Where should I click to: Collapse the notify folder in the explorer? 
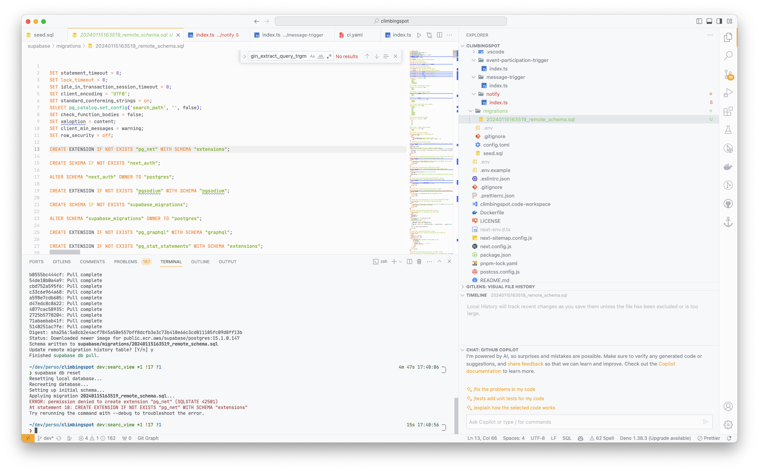474,94
